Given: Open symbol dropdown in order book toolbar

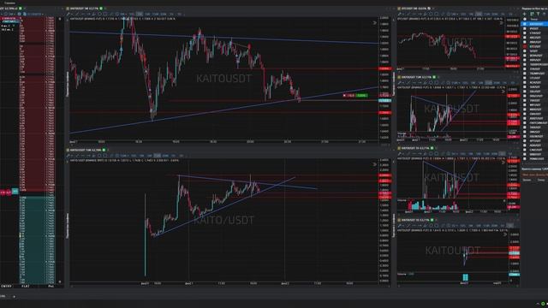Looking at the screenshot, I should click(34, 14).
